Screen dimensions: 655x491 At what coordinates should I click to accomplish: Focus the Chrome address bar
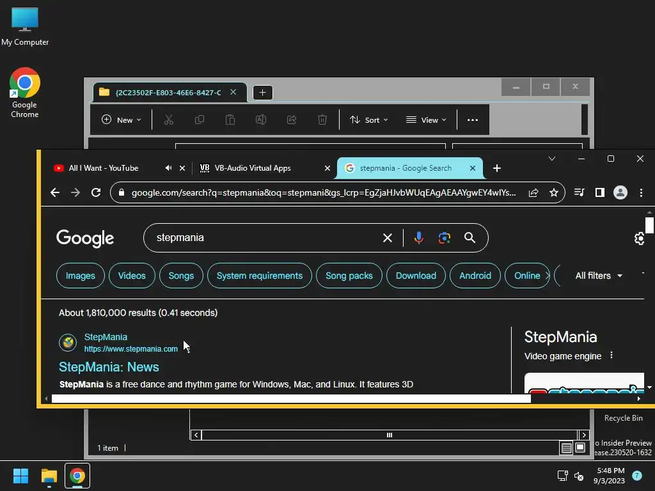point(323,192)
